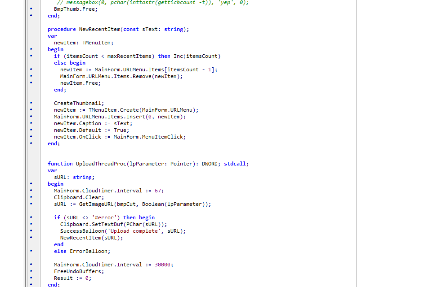
Task: Place cursor on 'newItem: TMenuItem;' declaration
Action: (x=84, y=43)
